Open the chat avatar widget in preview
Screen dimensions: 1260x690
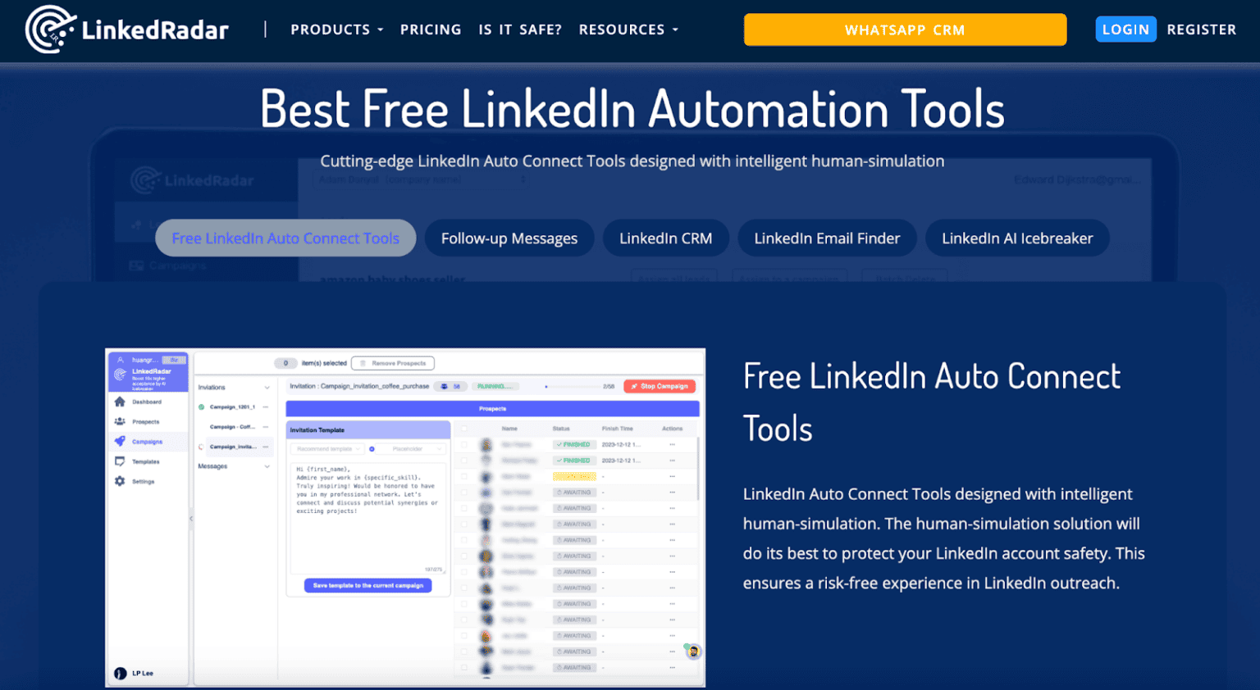(693, 651)
